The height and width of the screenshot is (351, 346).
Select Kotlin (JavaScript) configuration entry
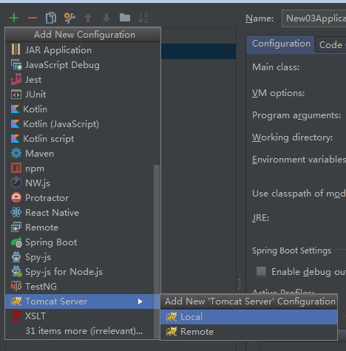[83, 124]
